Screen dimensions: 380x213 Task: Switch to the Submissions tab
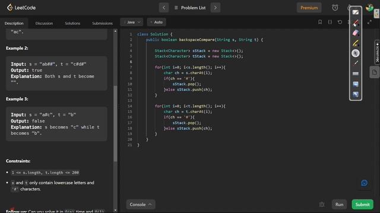[102, 23]
